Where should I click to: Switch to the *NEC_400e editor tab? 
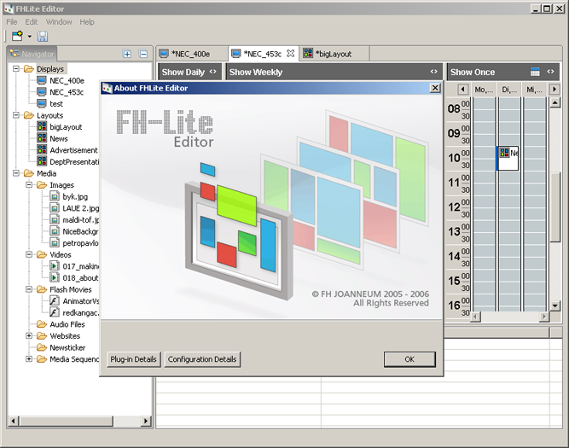(192, 54)
